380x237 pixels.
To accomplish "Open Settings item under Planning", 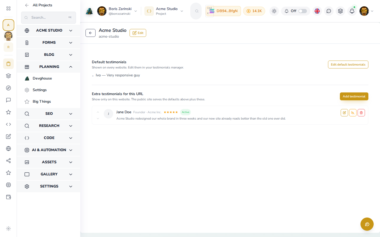I will pos(49,90).
